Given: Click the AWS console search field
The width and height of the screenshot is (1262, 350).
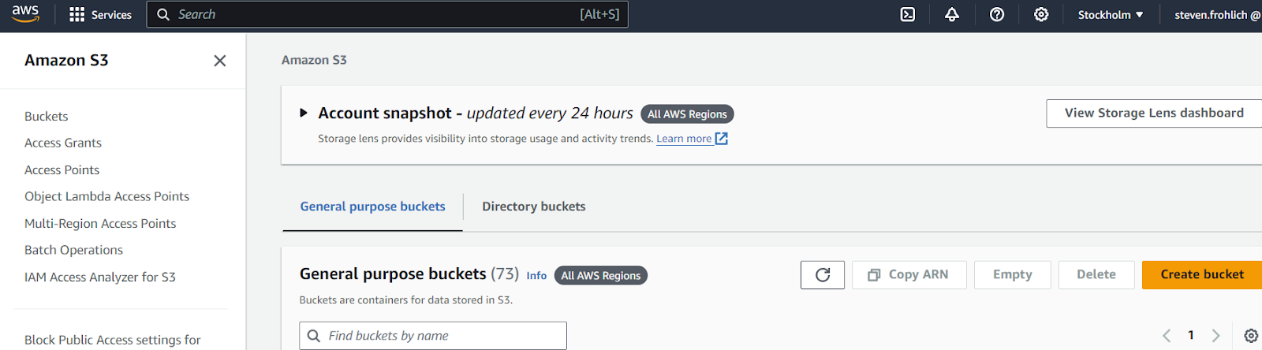Looking at the screenshot, I should (387, 14).
